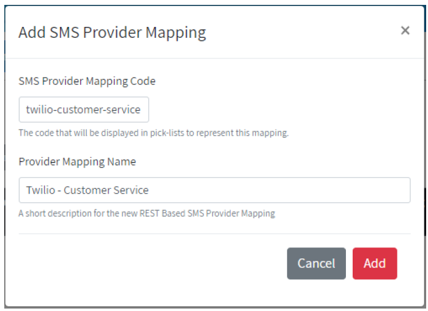Focus the Provider Mapping Name input
Viewport: 428px width, 311px height.
coord(214,190)
